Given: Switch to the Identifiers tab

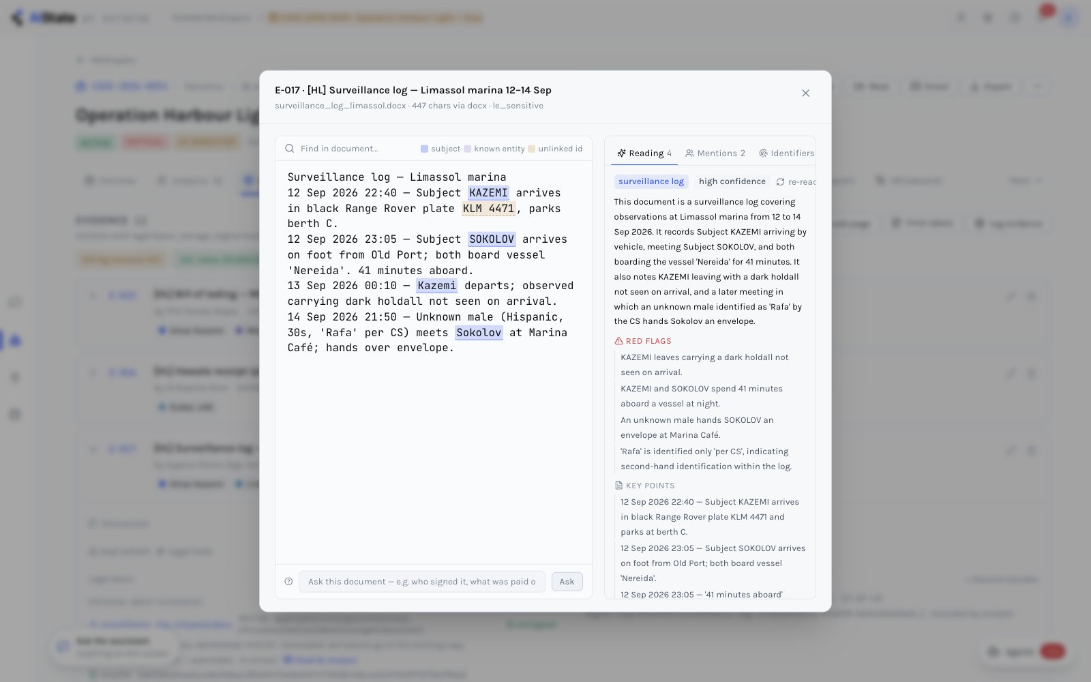Looking at the screenshot, I should pyautogui.click(x=786, y=153).
